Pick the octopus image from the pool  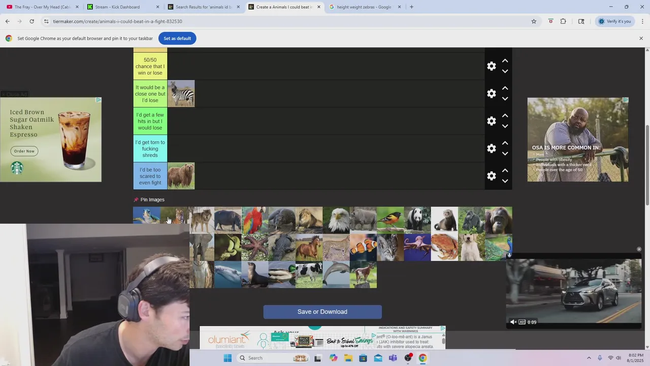click(417, 248)
